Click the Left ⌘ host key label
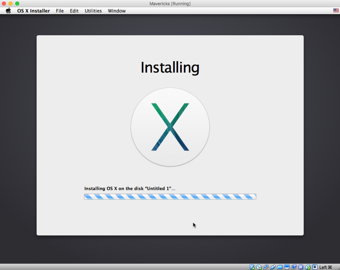Viewport: 340px width, 270px height. pyautogui.click(x=326, y=267)
